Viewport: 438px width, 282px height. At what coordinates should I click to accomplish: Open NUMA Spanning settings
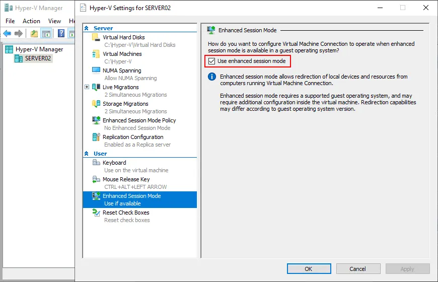click(122, 70)
